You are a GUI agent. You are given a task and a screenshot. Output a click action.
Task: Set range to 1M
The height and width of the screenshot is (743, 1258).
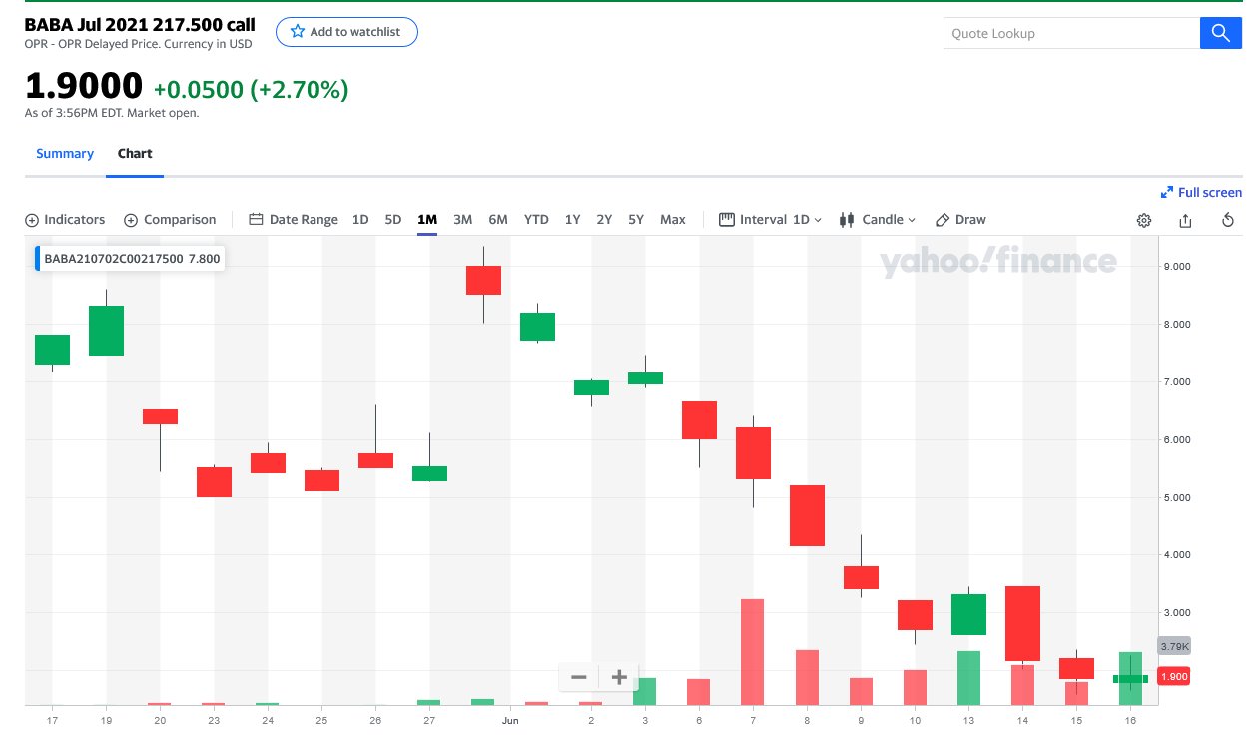tap(427, 220)
